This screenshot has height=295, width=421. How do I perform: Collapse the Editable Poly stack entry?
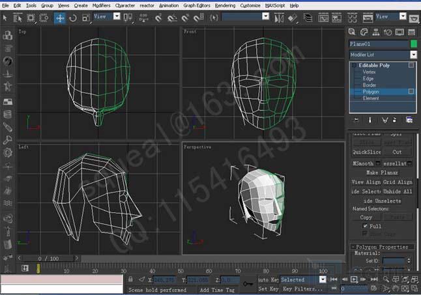point(354,65)
